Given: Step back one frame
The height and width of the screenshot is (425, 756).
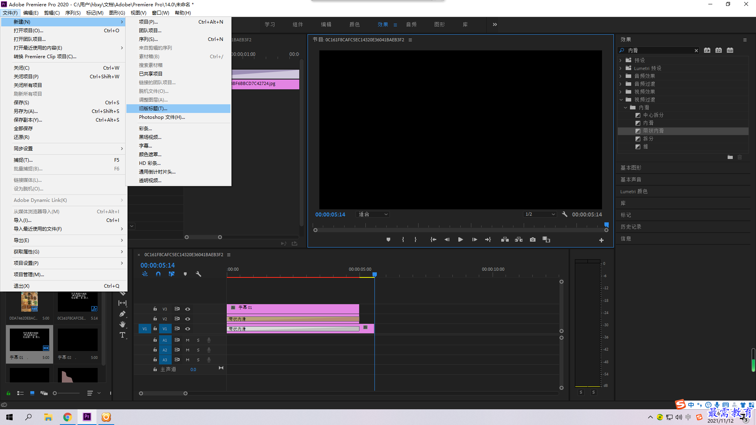Looking at the screenshot, I should point(447,240).
